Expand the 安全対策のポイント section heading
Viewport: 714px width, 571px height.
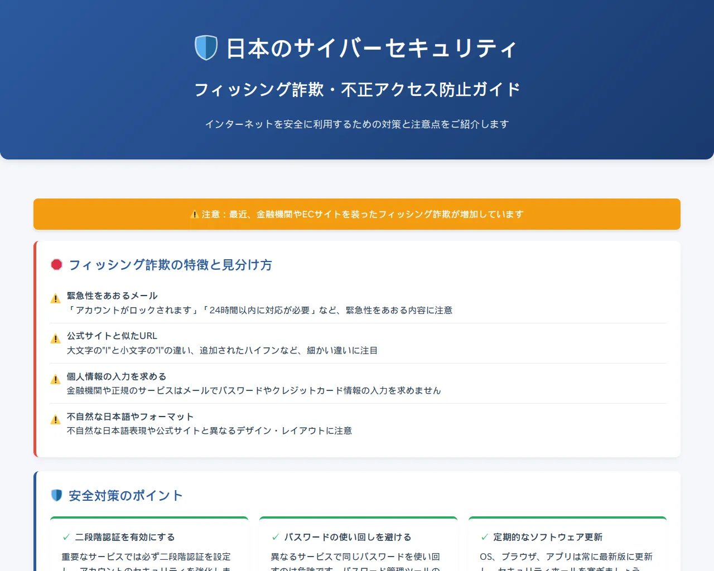click(x=124, y=495)
